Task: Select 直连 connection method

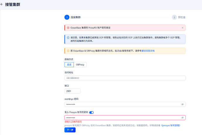Action: pyautogui.click(x=69, y=65)
